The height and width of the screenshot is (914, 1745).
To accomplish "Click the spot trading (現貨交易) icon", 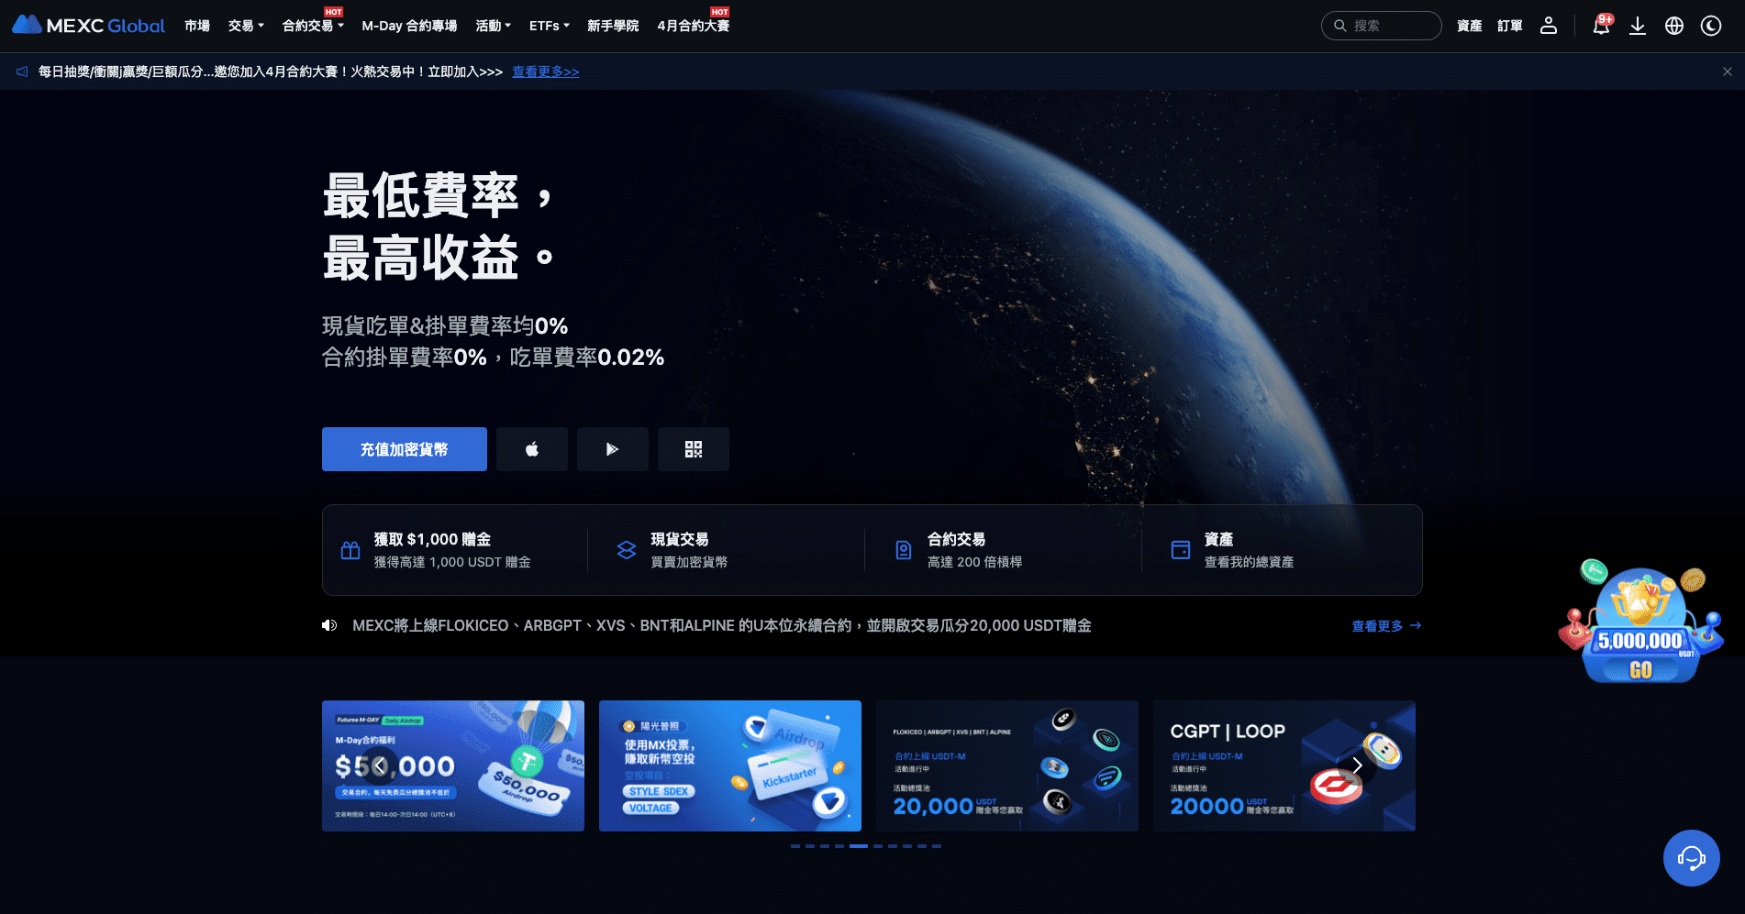I will click(627, 550).
